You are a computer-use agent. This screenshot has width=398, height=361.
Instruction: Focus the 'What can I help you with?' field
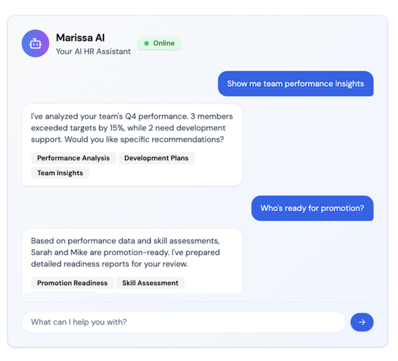(x=184, y=322)
